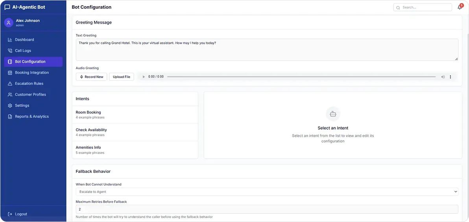469x222 pixels.
Task: Open the Dashboard page
Action: point(24,40)
